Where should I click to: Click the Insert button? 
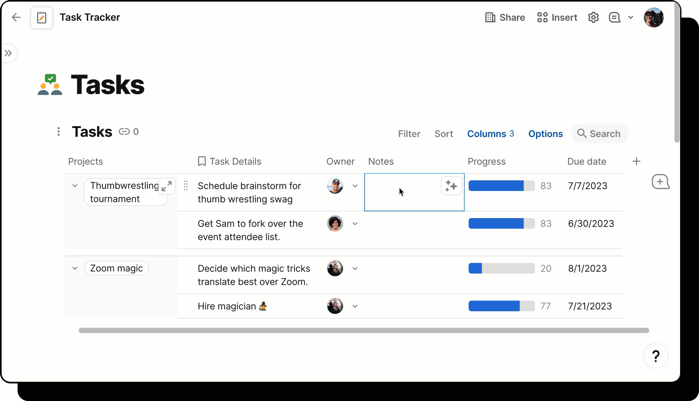[x=557, y=17]
